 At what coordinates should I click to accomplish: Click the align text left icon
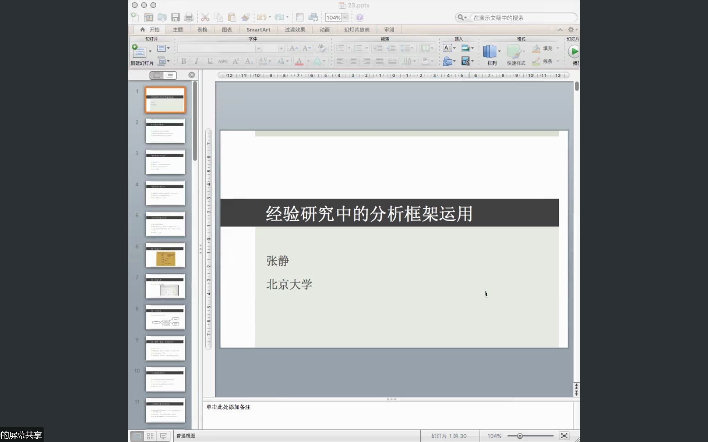[340, 61]
